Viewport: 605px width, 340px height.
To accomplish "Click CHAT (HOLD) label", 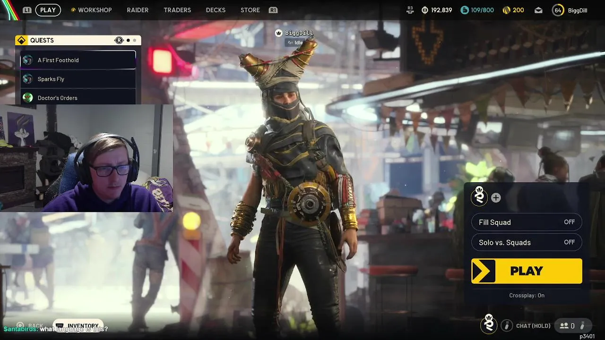I will (x=533, y=326).
